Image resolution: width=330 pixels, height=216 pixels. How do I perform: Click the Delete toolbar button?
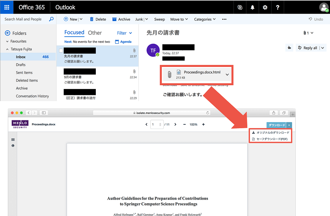(98, 19)
